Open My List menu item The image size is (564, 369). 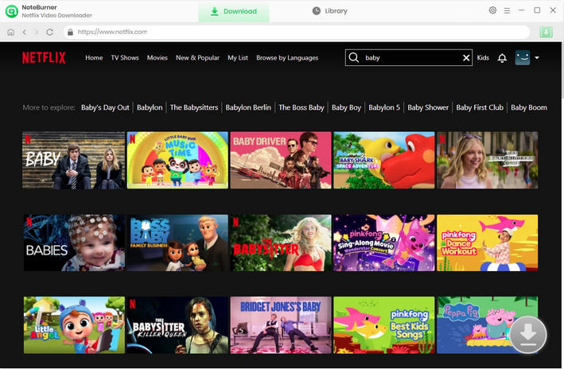pyautogui.click(x=238, y=57)
